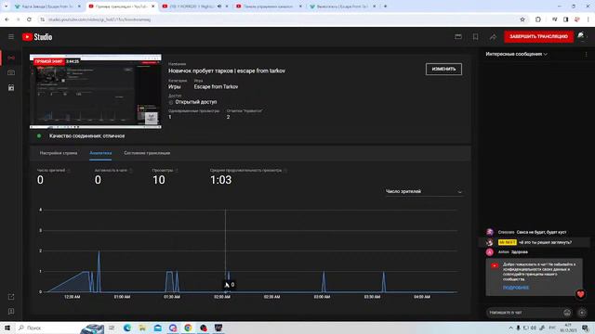
Task: Click the chart marker near 02:00 AM
Action: tap(226, 291)
